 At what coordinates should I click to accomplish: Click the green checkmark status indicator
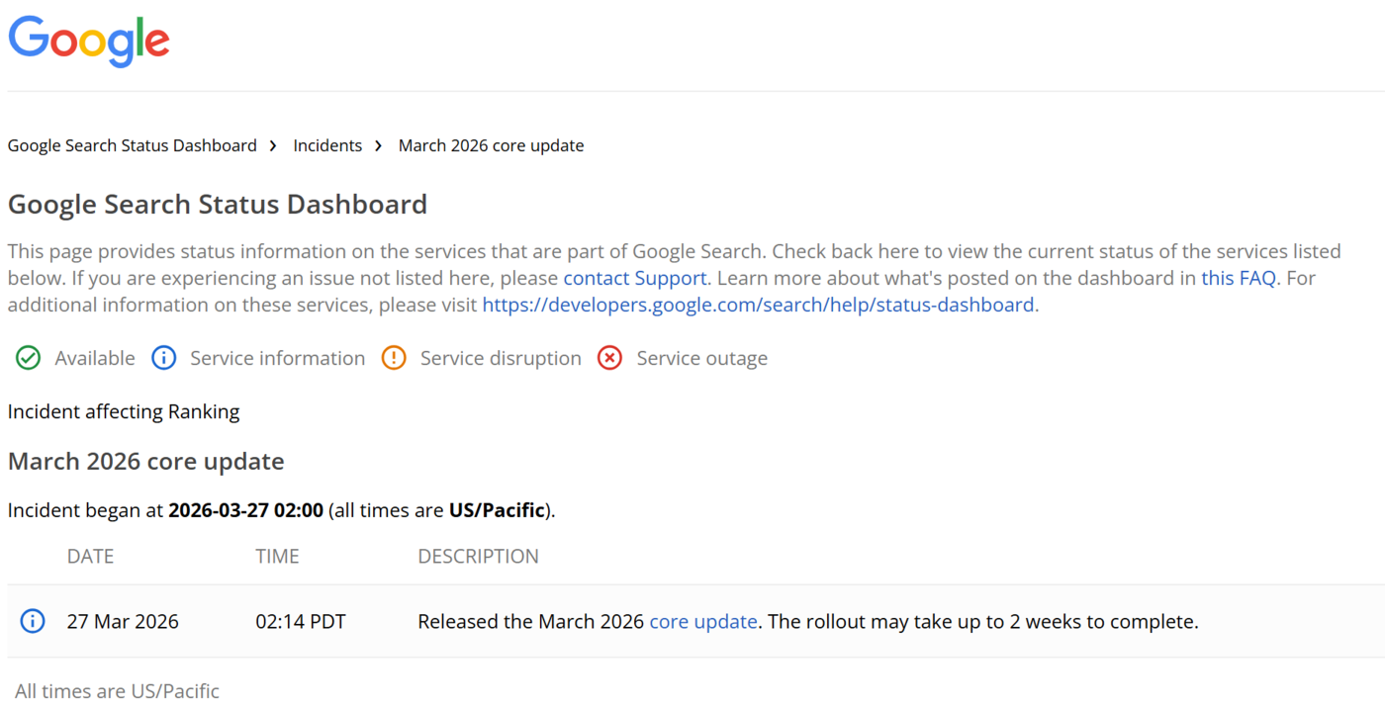tap(28, 358)
